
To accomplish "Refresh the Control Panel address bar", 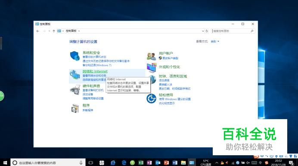I will [207, 31].
